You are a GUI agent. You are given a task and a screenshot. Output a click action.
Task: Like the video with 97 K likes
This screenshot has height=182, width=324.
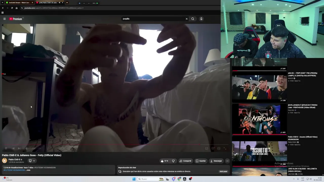coord(165,161)
